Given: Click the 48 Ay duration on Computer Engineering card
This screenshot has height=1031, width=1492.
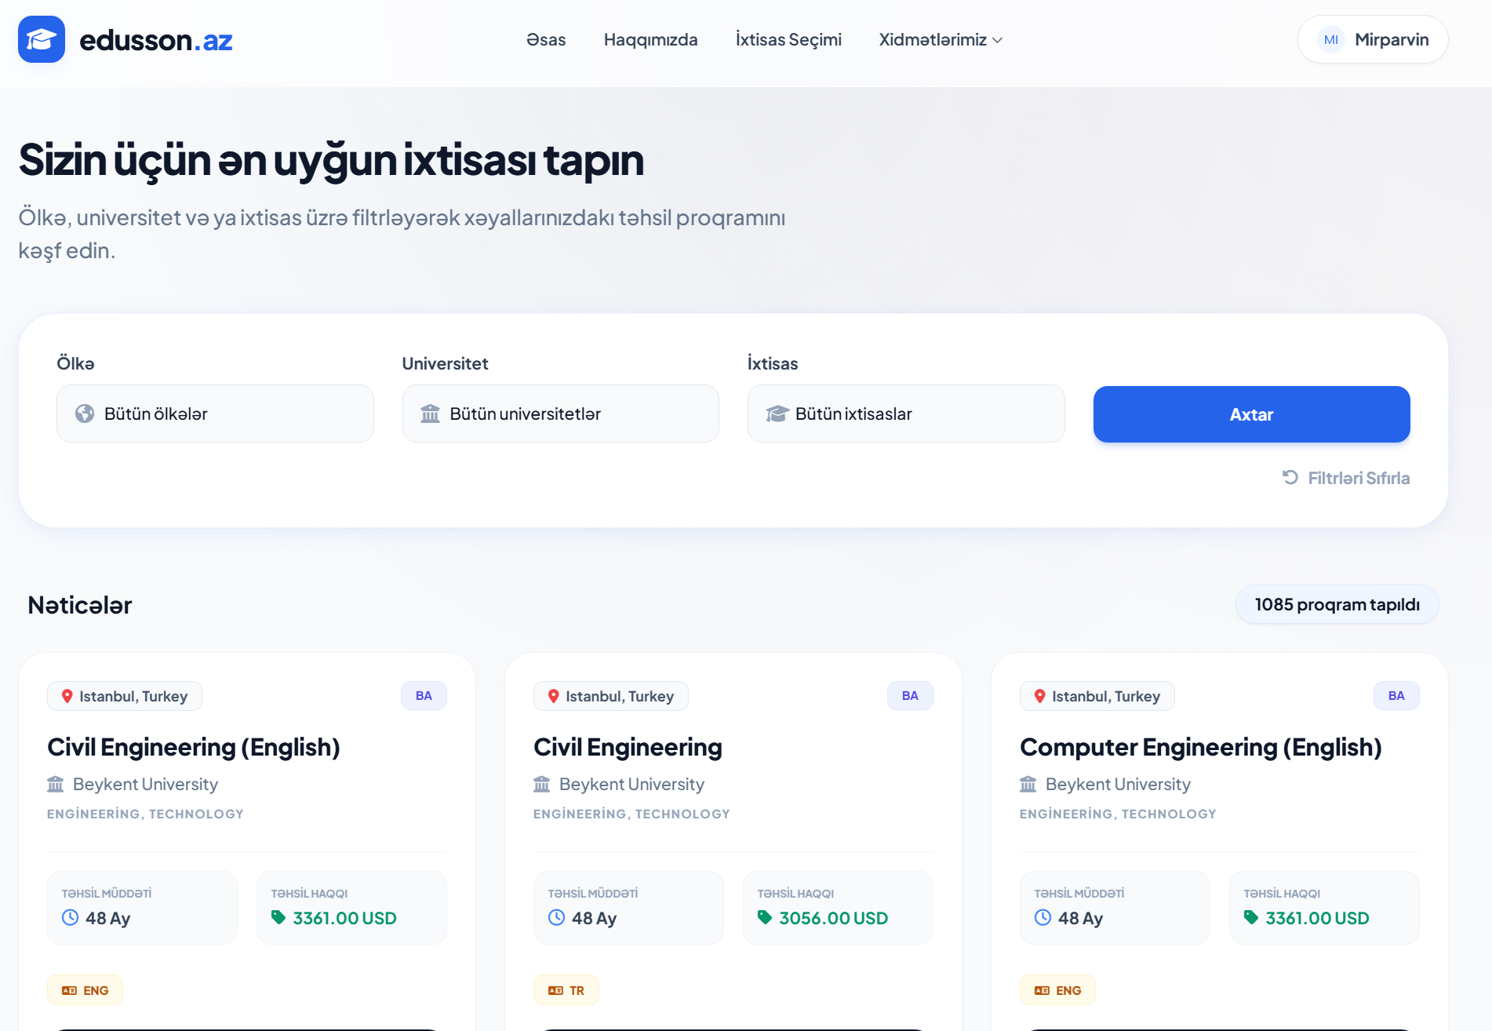Looking at the screenshot, I should tap(1080, 918).
